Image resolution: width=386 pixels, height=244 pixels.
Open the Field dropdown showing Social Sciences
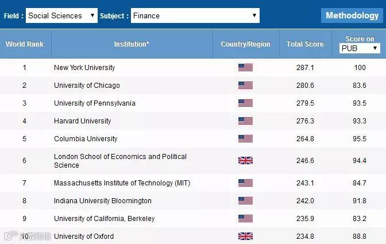(61, 16)
